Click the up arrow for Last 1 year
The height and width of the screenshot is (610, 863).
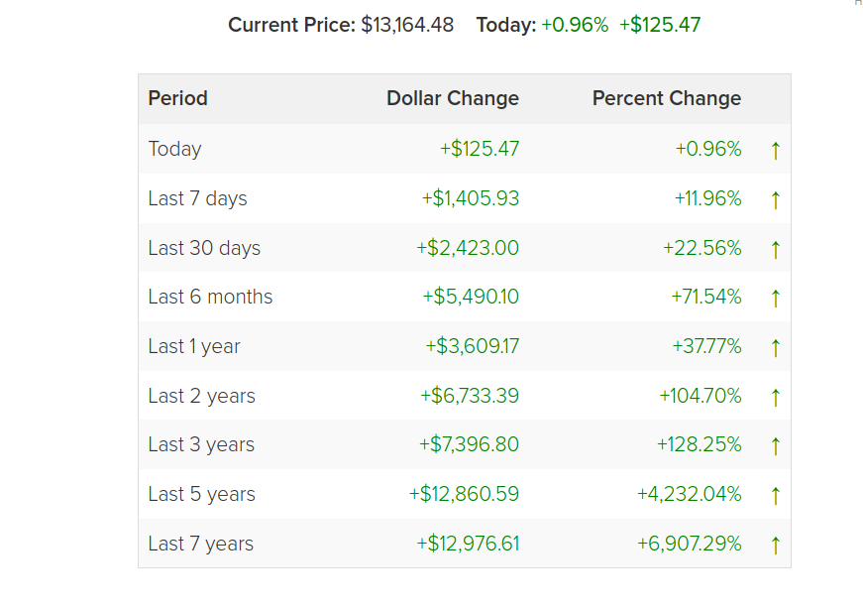coord(775,348)
